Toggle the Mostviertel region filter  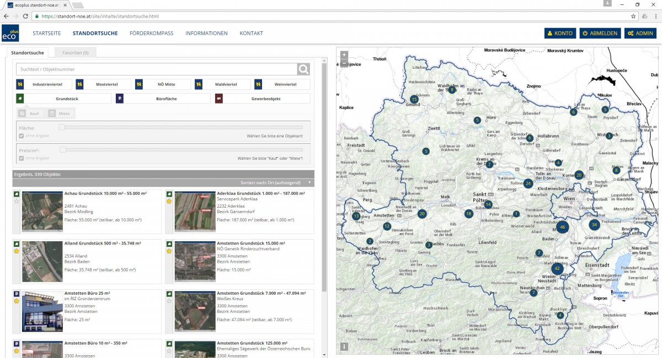(x=103, y=84)
